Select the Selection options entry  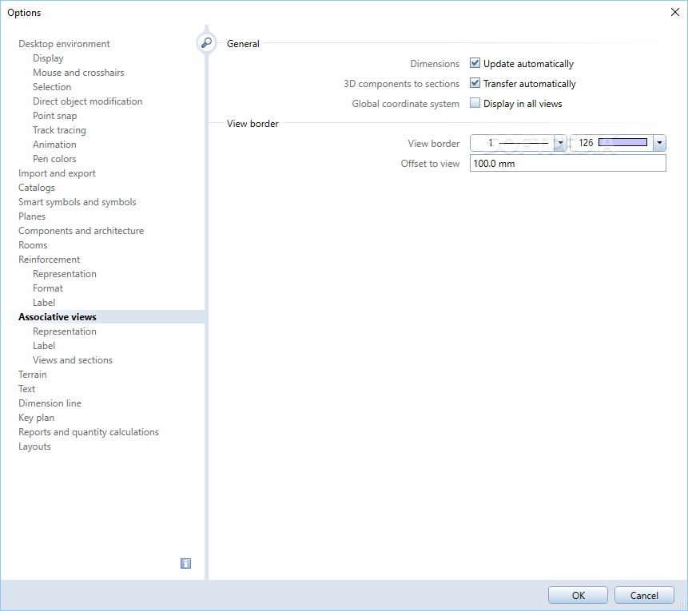tap(52, 87)
